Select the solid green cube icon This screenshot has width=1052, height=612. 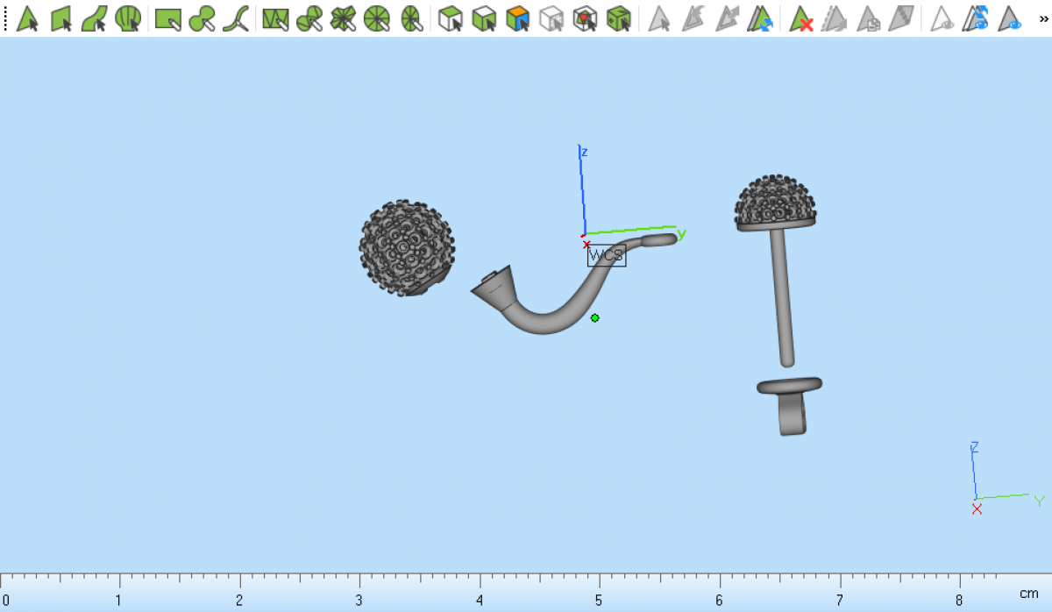(x=619, y=18)
